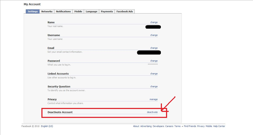Viewport: 253px width, 135px height.
Task: Select the Password section heading
Action: (54, 61)
